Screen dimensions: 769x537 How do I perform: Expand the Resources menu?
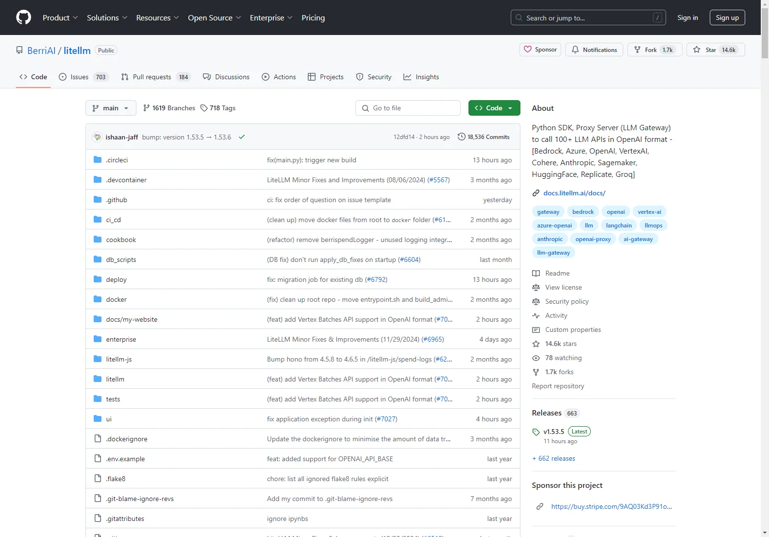point(157,17)
